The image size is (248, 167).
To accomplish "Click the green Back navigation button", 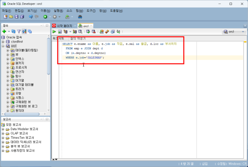I will (x=45, y=17).
